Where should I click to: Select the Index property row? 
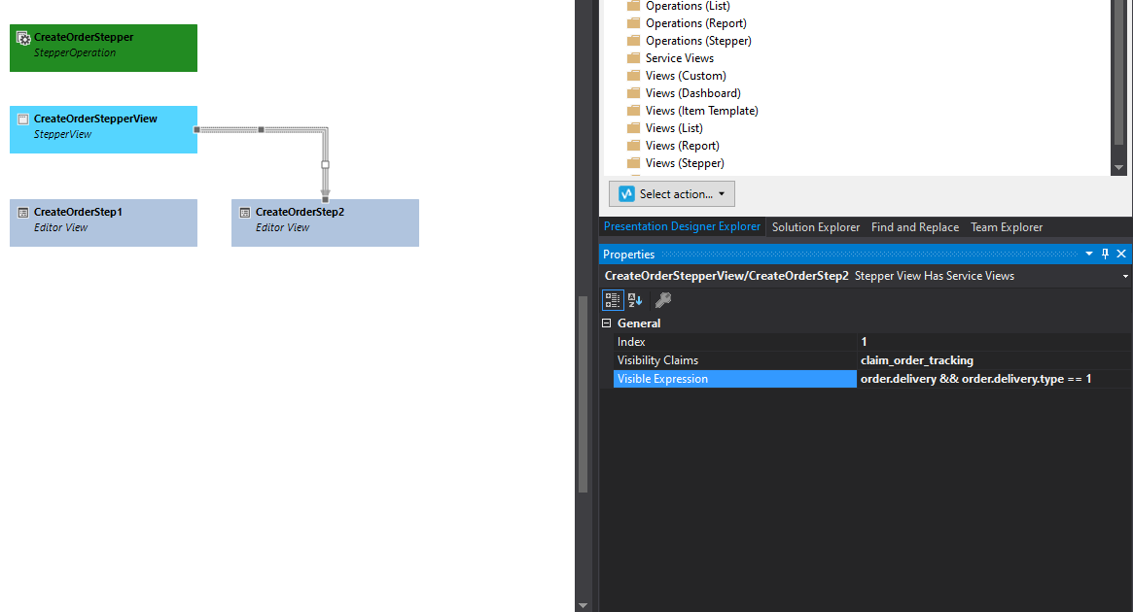735,342
